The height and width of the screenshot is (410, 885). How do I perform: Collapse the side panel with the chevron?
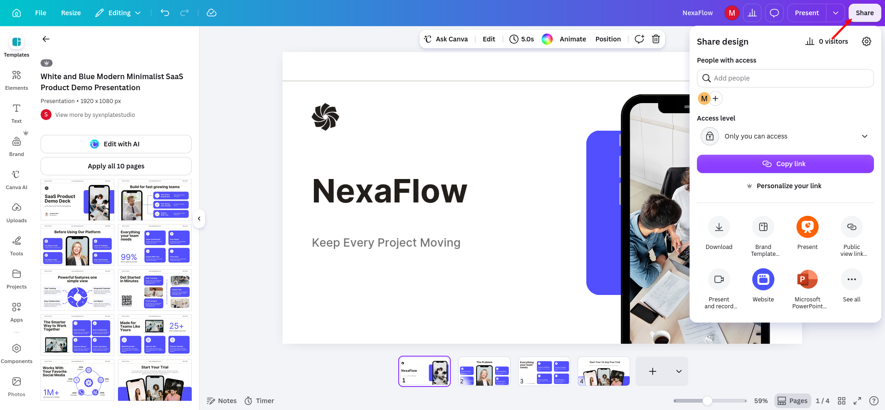point(199,219)
